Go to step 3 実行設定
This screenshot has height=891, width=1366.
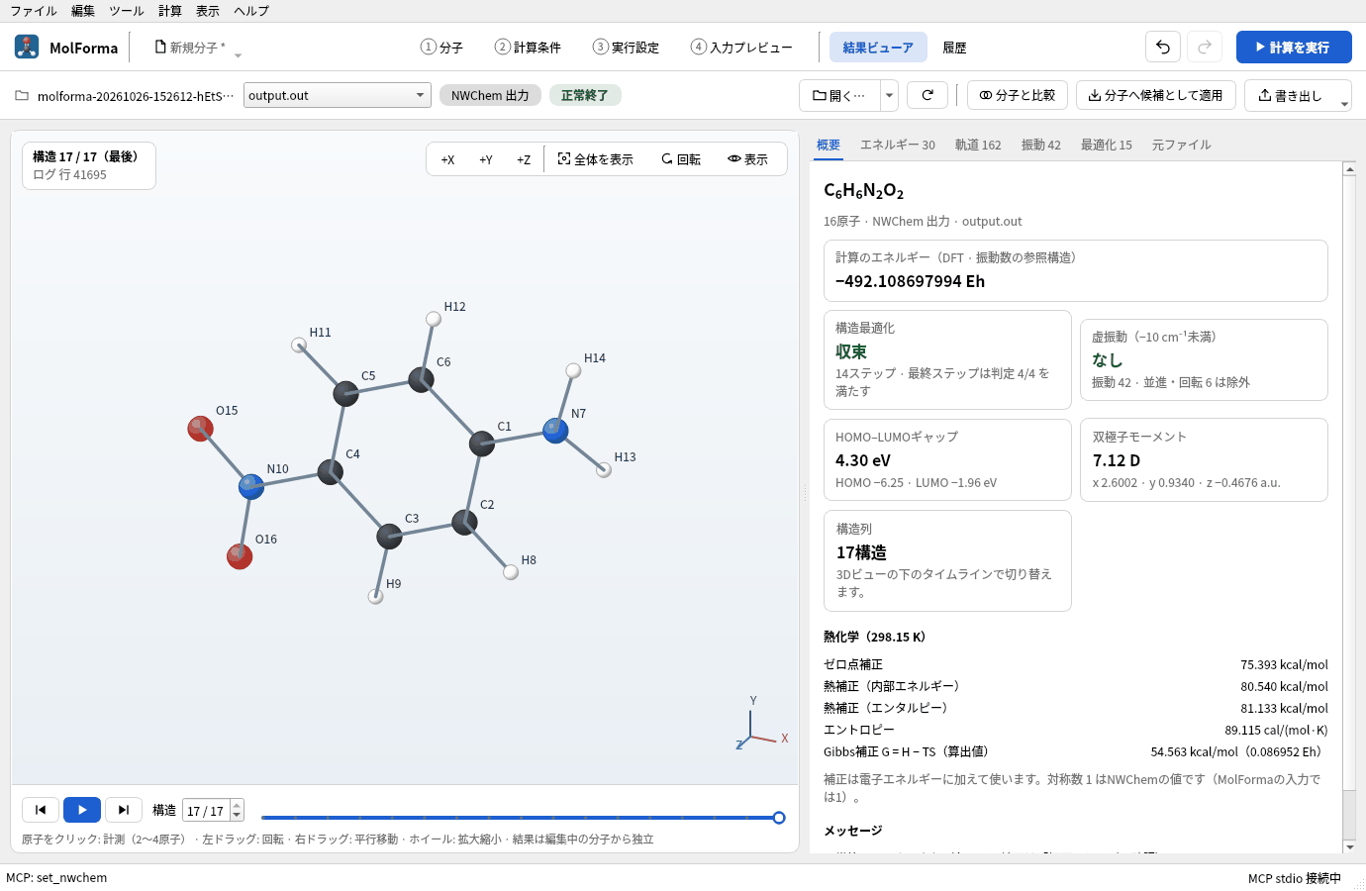coord(626,47)
